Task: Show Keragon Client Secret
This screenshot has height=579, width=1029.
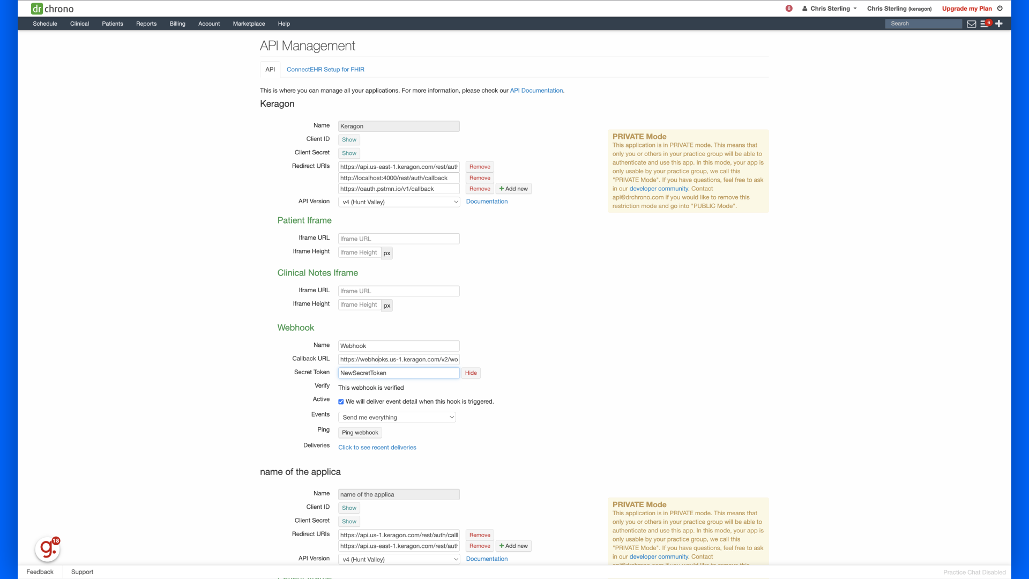Action: [x=349, y=153]
